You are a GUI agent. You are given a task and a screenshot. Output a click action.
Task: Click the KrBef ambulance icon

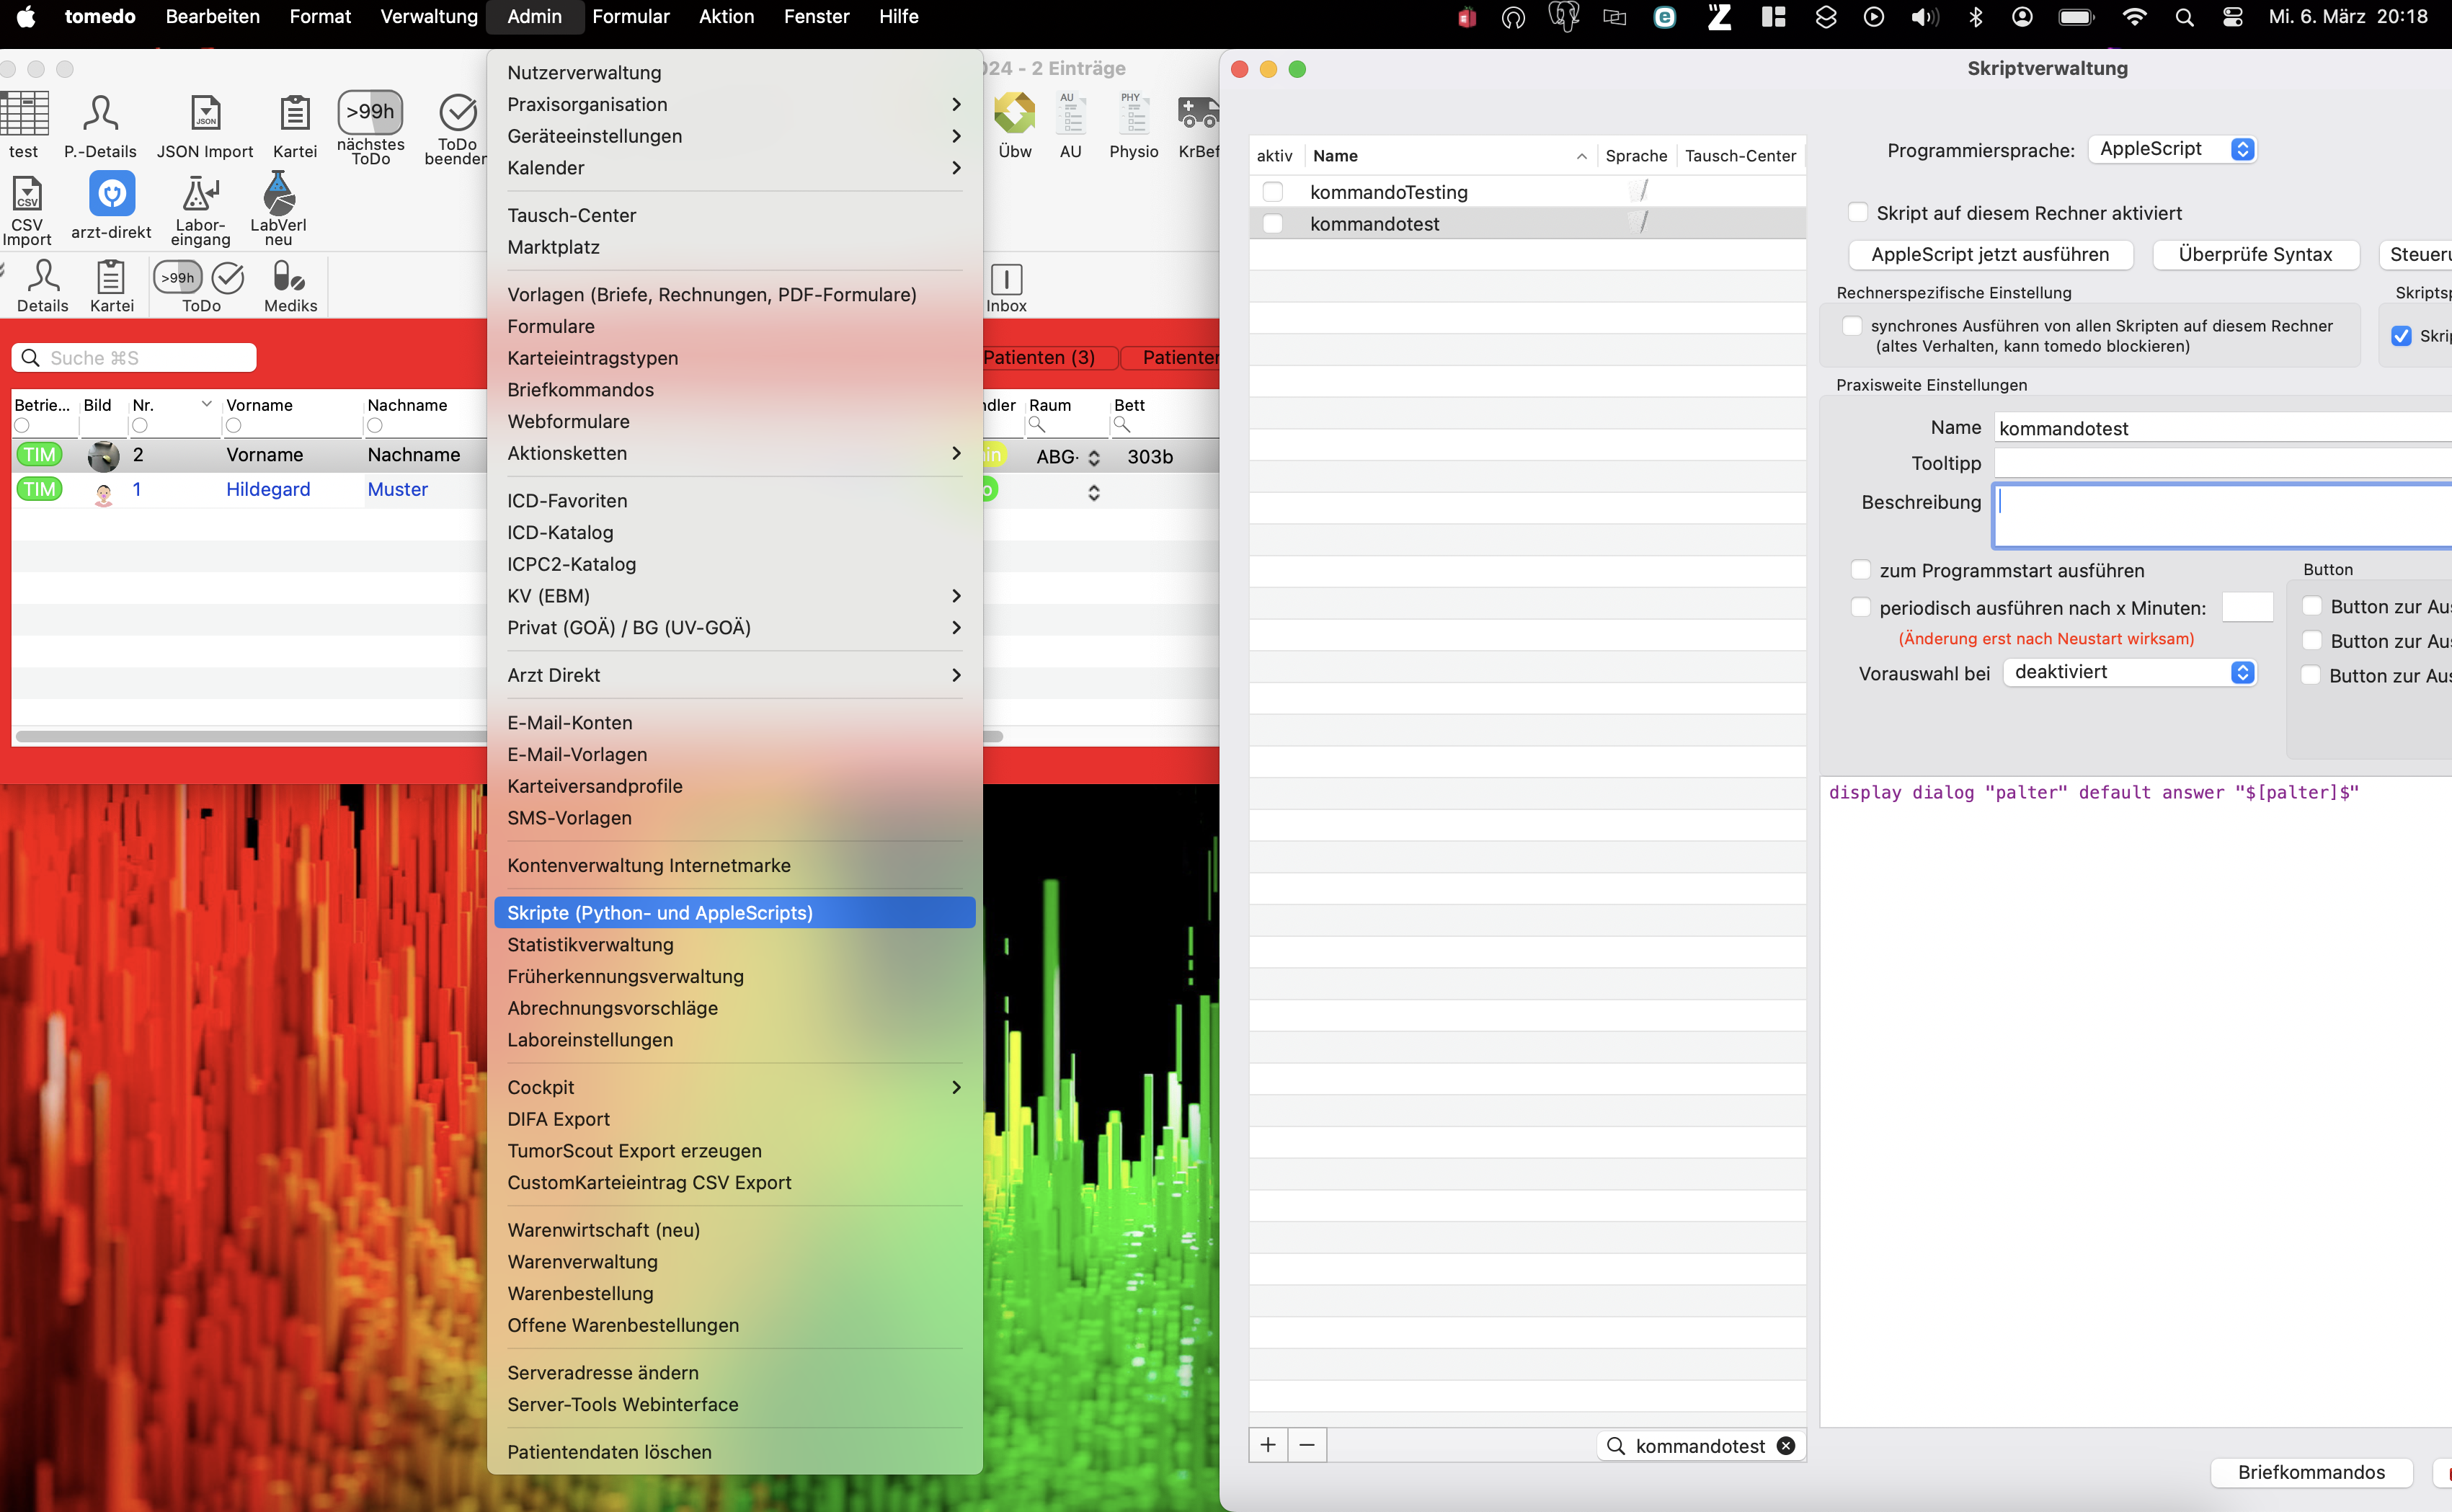click(x=1198, y=125)
